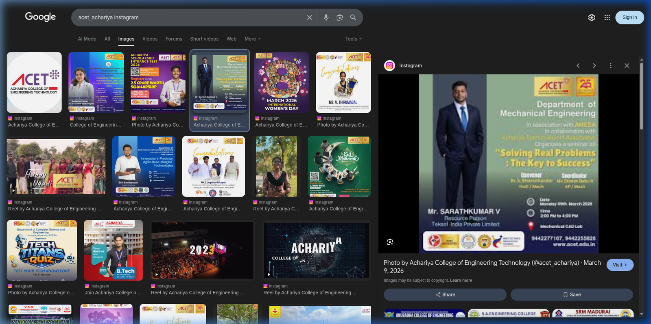Save this image to collections
Image resolution: width=651 pixels, height=324 pixels.
[572, 294]
